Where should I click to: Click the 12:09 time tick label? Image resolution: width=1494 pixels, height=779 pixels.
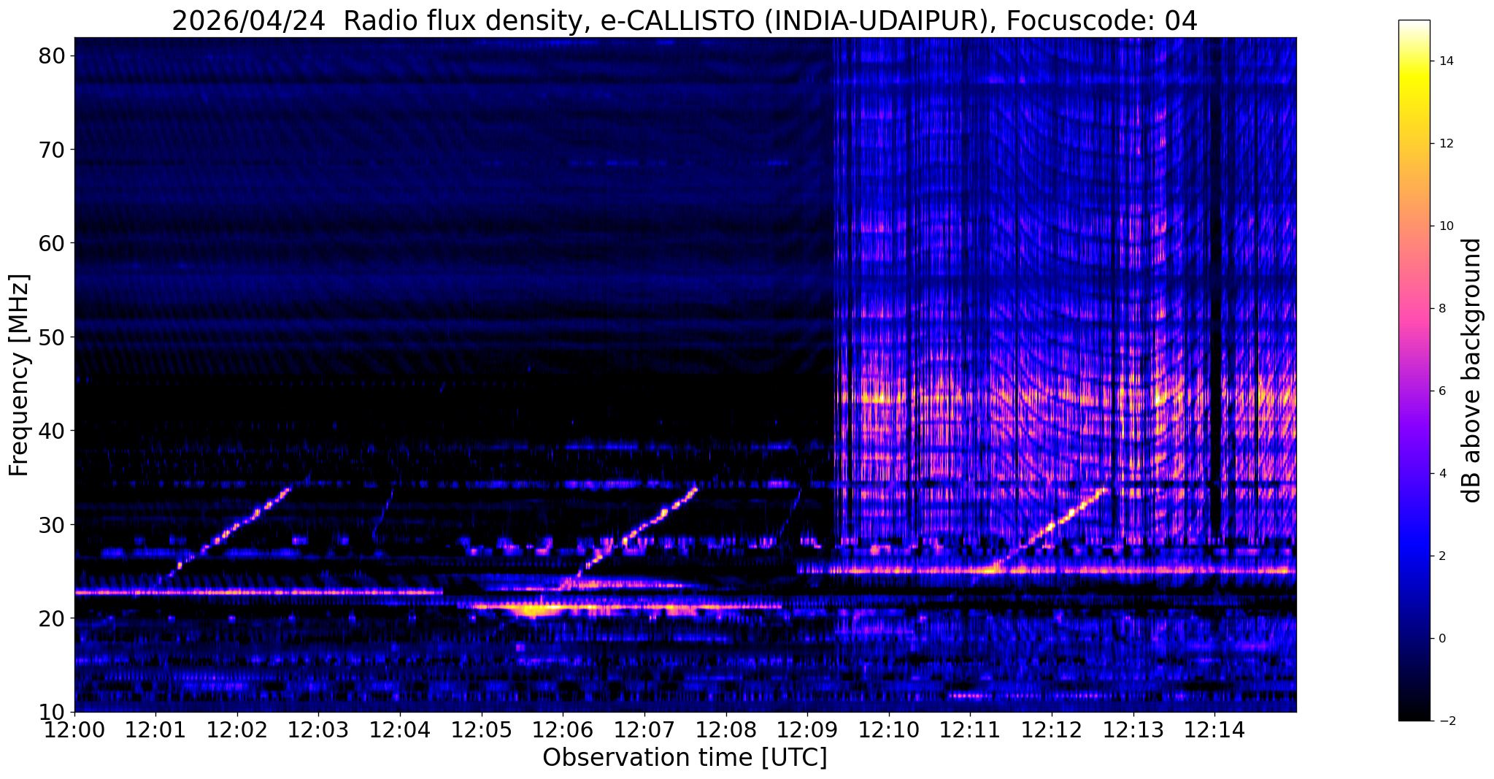tap(807, 729)
